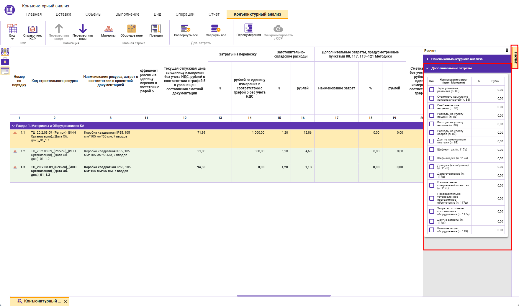Collapse Раздел 1 Материалы и Оборудование row
The width and height of the screenshot is (519, 306).
pyautogui.click(x=13, y=126)
